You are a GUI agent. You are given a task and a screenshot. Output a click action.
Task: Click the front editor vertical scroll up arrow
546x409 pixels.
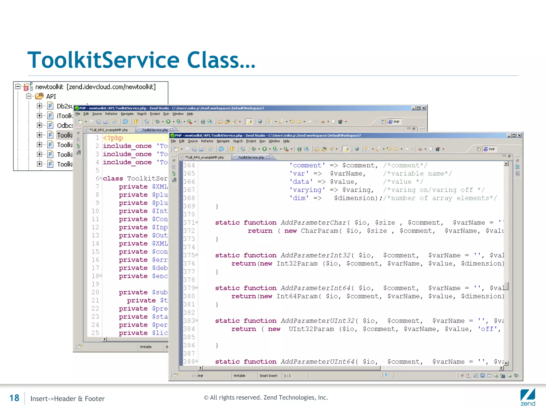pos(506,164)
